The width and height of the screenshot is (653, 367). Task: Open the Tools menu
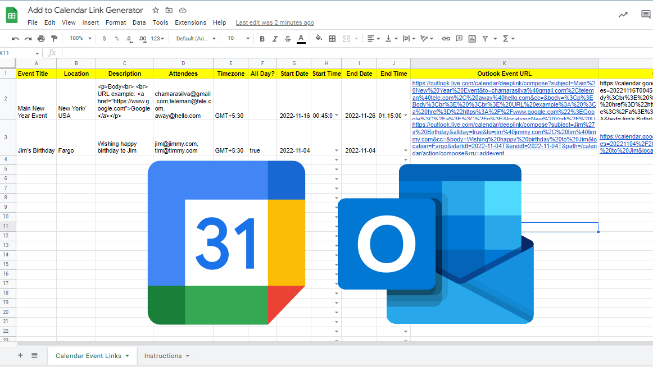click(x=160, y=22)
